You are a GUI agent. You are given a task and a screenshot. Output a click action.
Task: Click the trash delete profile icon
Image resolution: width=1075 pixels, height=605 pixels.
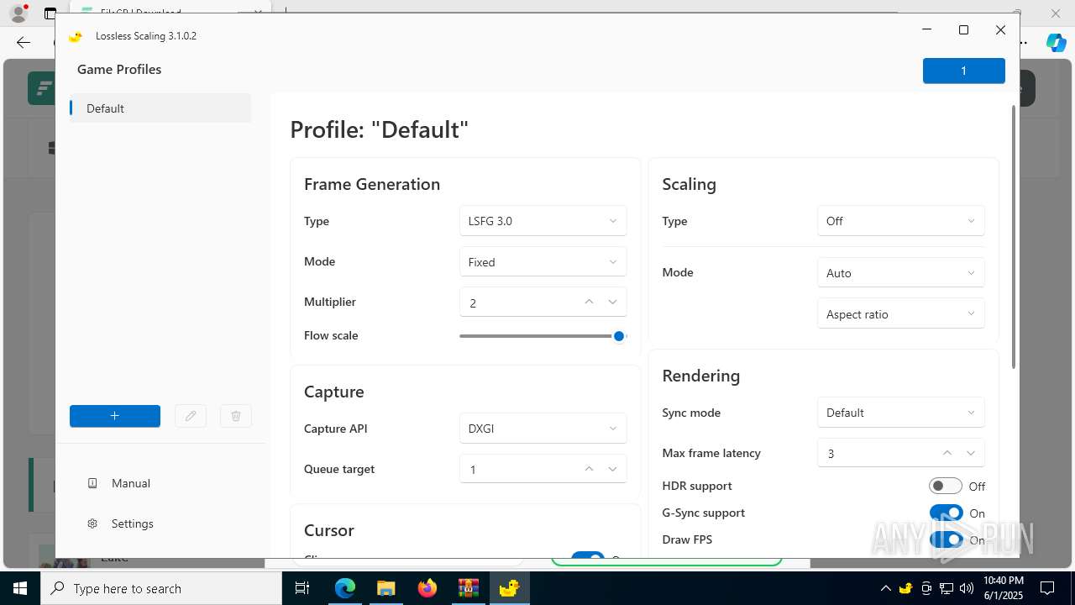tap(236, 416)
